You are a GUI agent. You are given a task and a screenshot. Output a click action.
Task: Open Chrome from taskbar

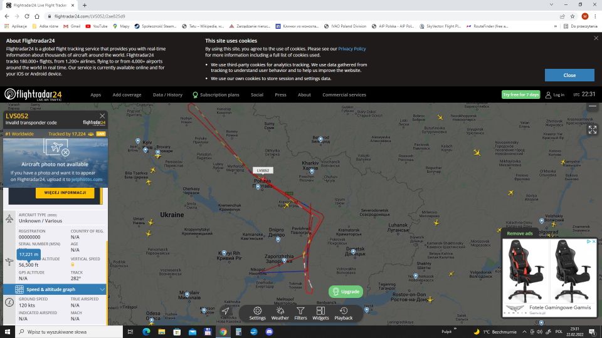coord(223,332)
